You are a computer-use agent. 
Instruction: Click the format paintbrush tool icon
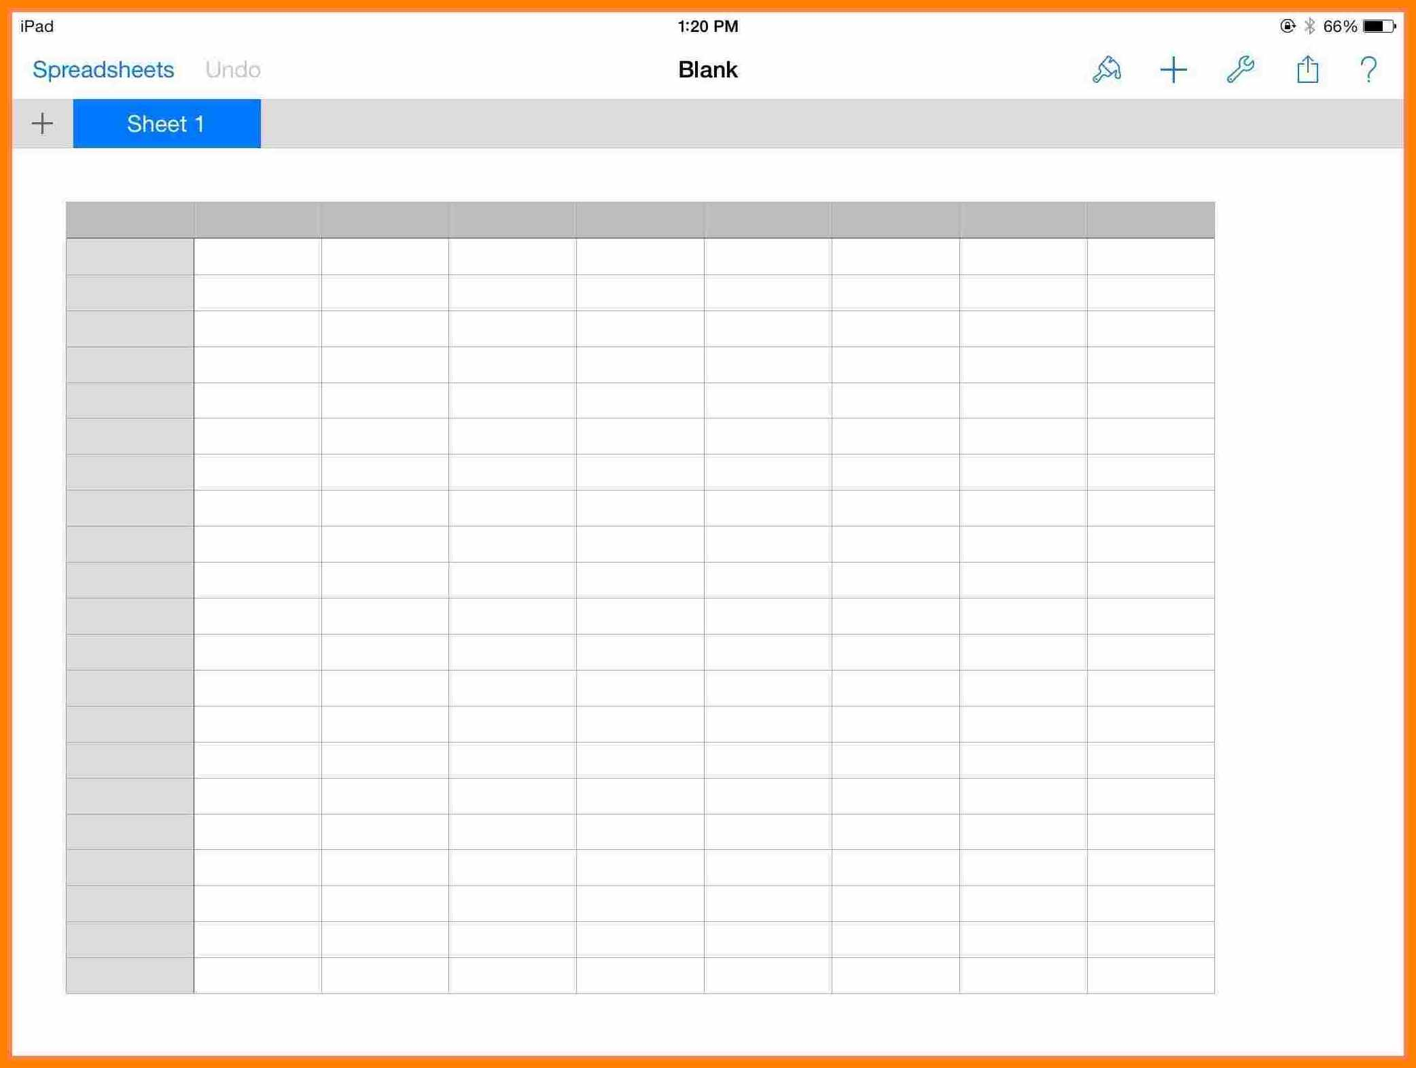click(1108, 71)
